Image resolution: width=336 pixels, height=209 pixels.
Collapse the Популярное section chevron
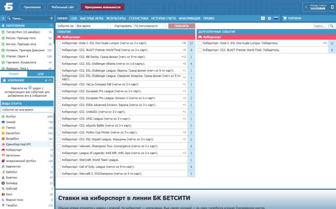pyautogui.click(x=51, y=26)
